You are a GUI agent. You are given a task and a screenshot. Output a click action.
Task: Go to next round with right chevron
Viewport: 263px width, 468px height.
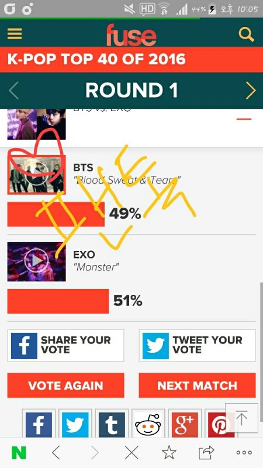(x=251, y=91)
